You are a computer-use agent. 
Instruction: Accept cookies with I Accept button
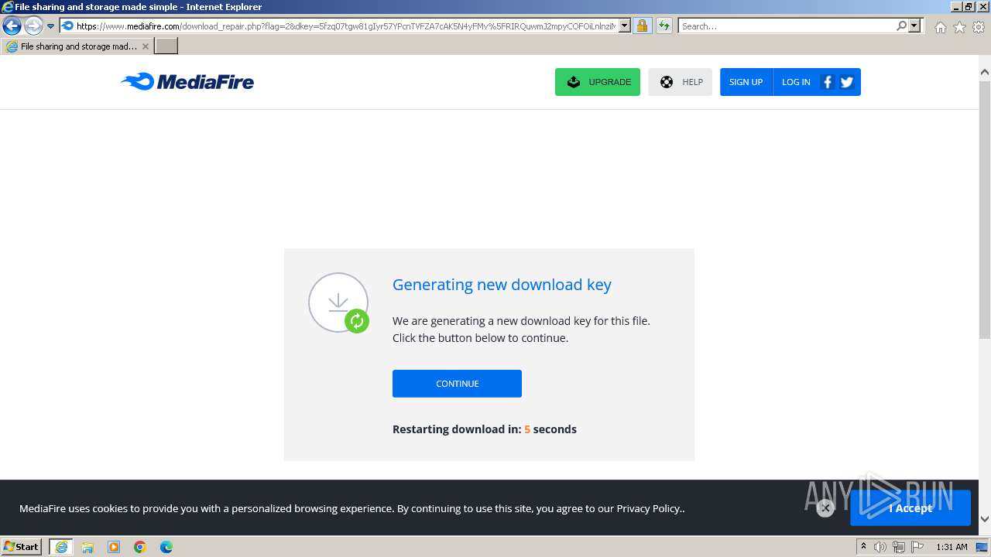pyautogui.click(x=910, y=508)
